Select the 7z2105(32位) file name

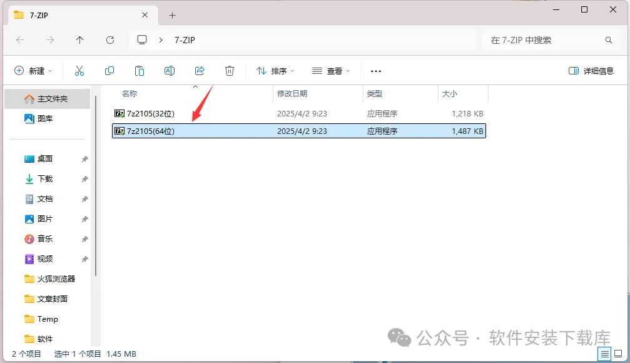(x=151, y=114)
